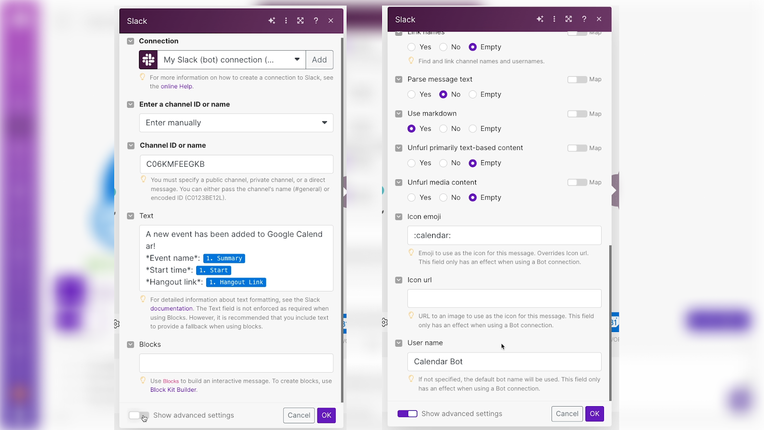764x430 pixels.
Task: Confirm left Slack dialog with OK
Action: (327, 415)
